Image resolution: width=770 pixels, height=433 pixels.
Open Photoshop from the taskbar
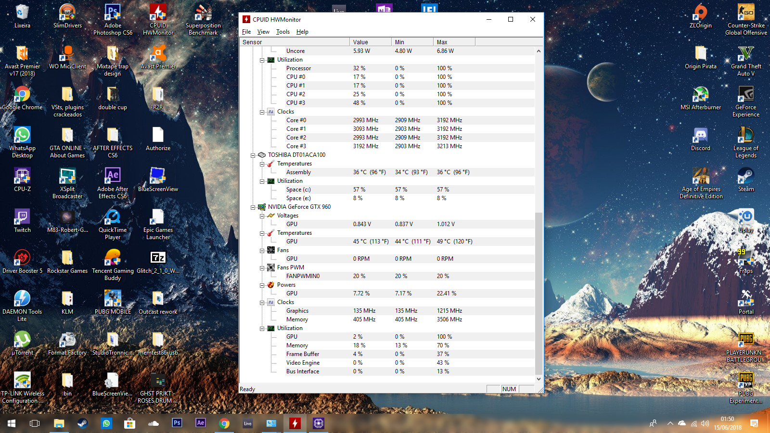[x=177, y=423]
